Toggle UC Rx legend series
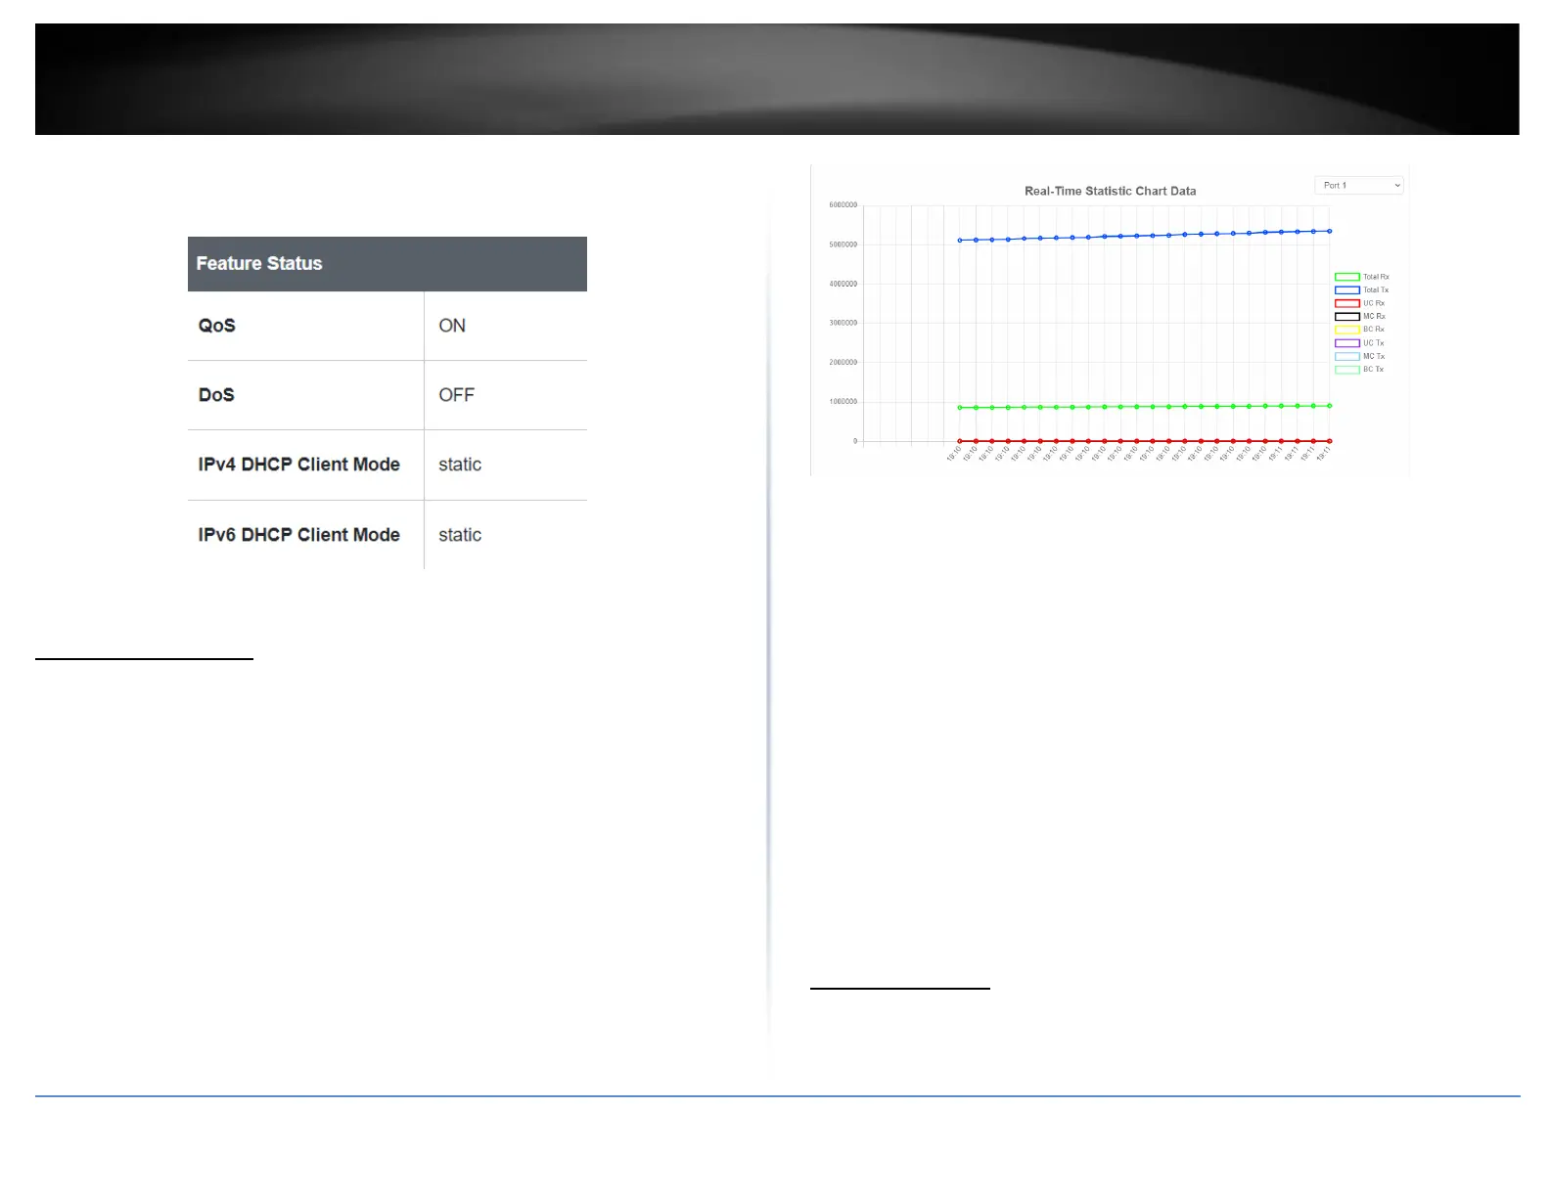The width and height of the screenshot is (1550, 1197). (1360, 303)
